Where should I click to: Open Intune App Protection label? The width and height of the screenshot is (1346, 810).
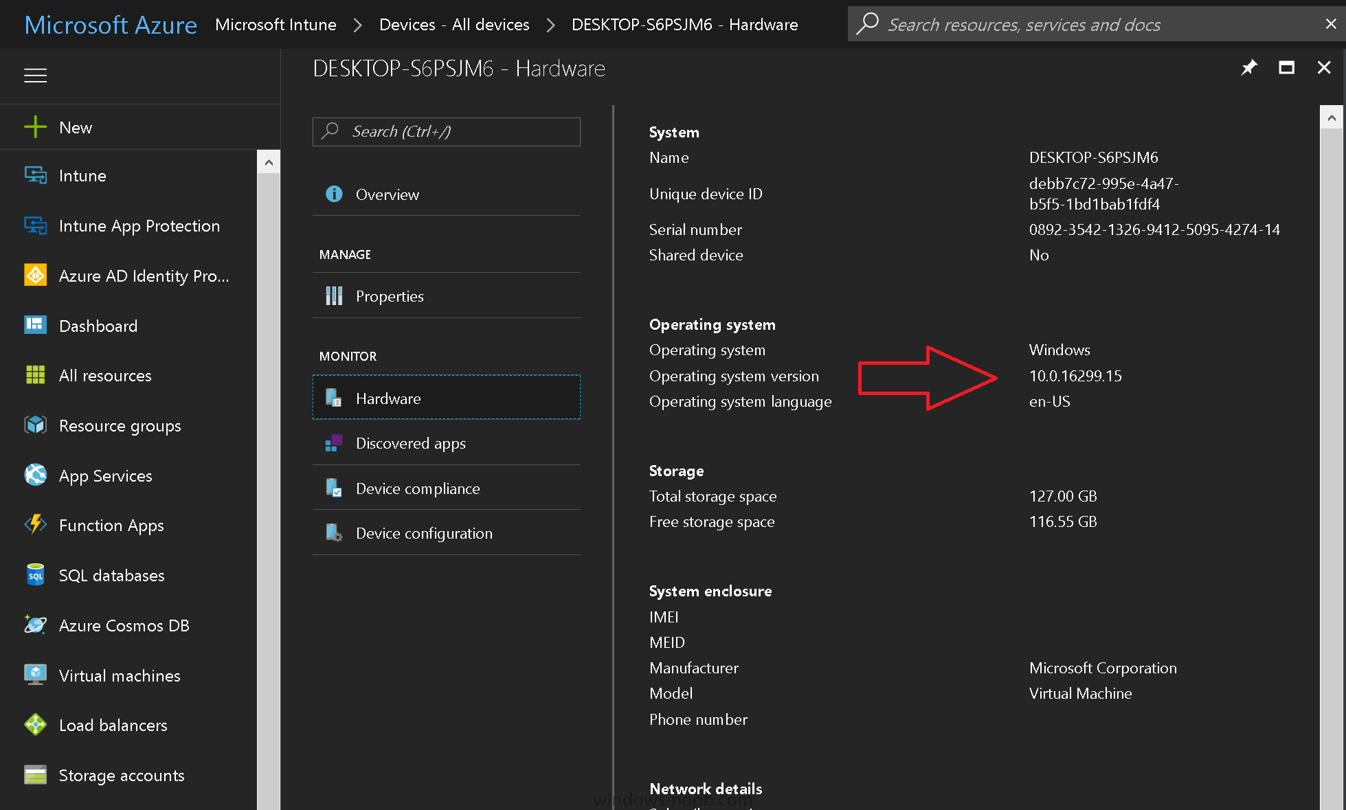pos(139,226)
